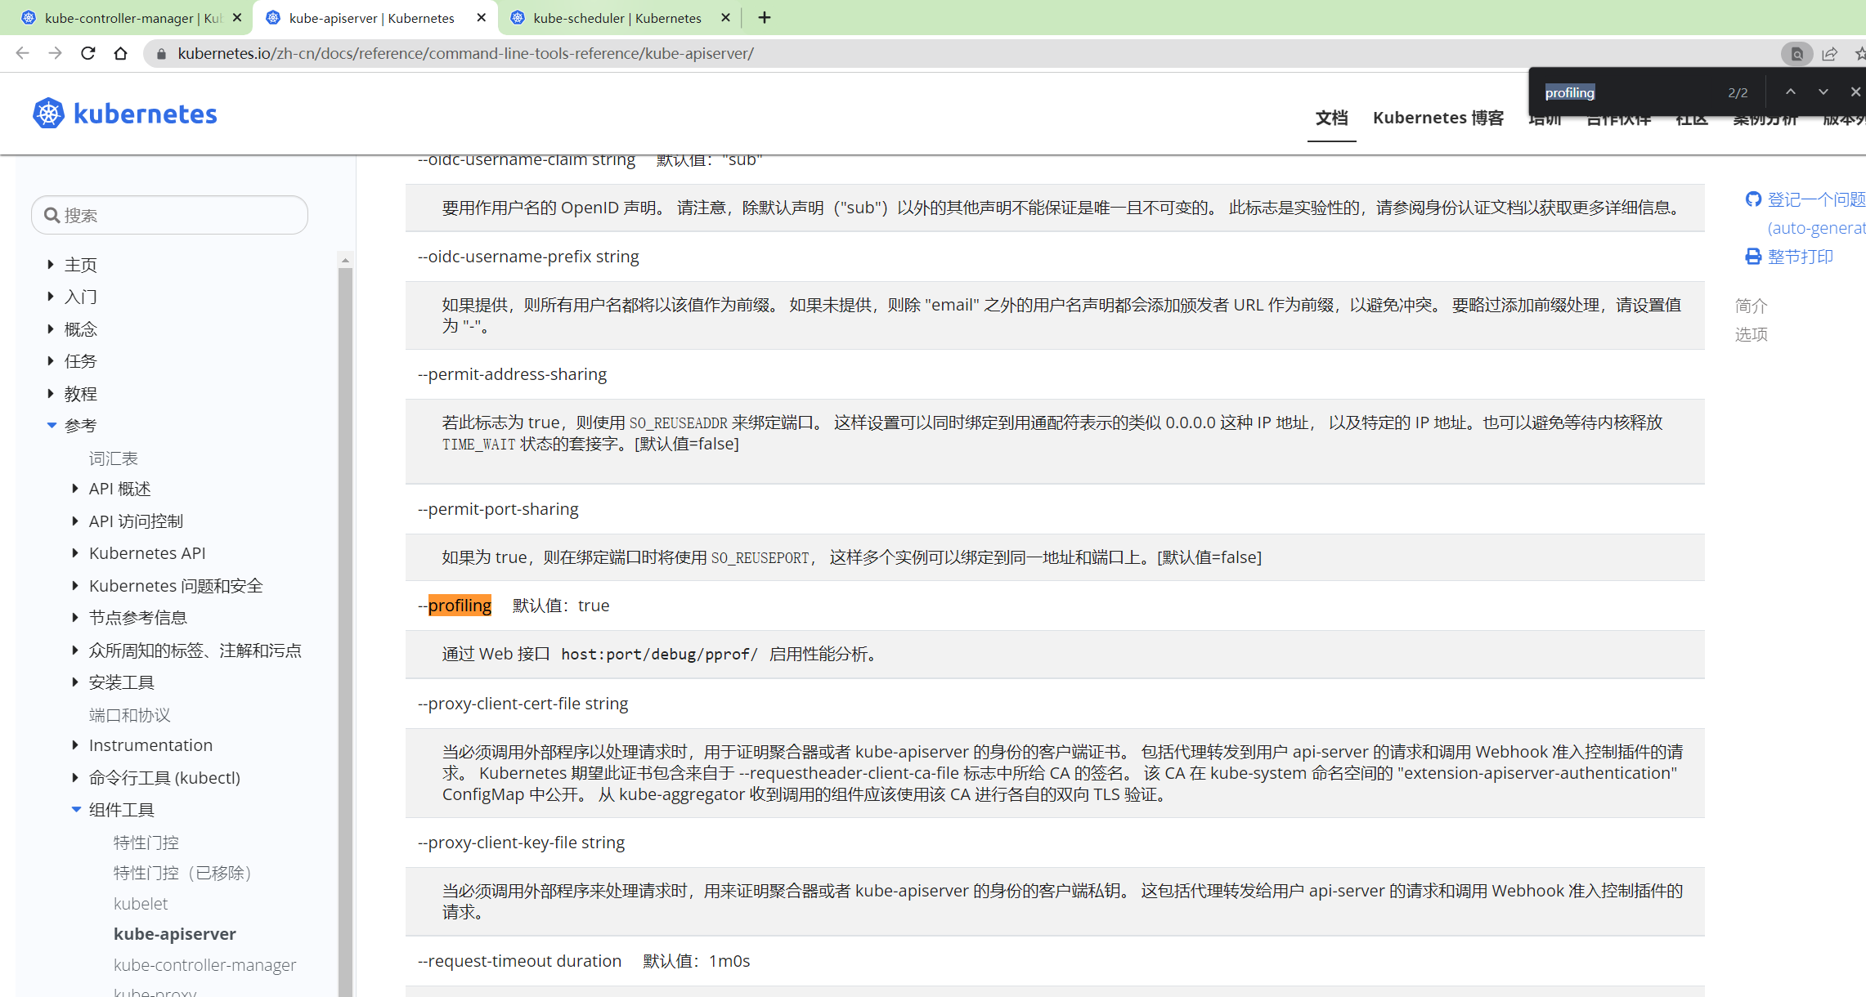Expand 节点参考信息 subsection
This screenshot has width=1866, height=997.
point(75,617)
